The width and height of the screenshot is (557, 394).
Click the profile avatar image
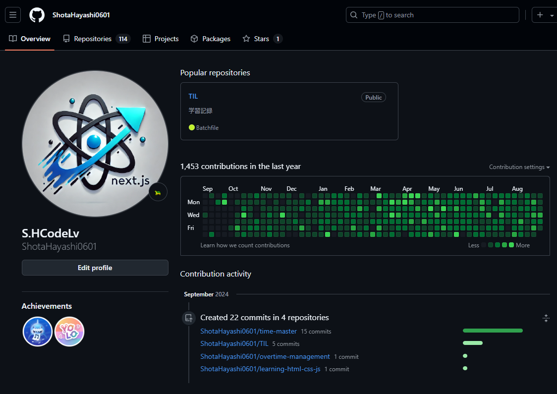pyautogui.click(x=95, y=144)
